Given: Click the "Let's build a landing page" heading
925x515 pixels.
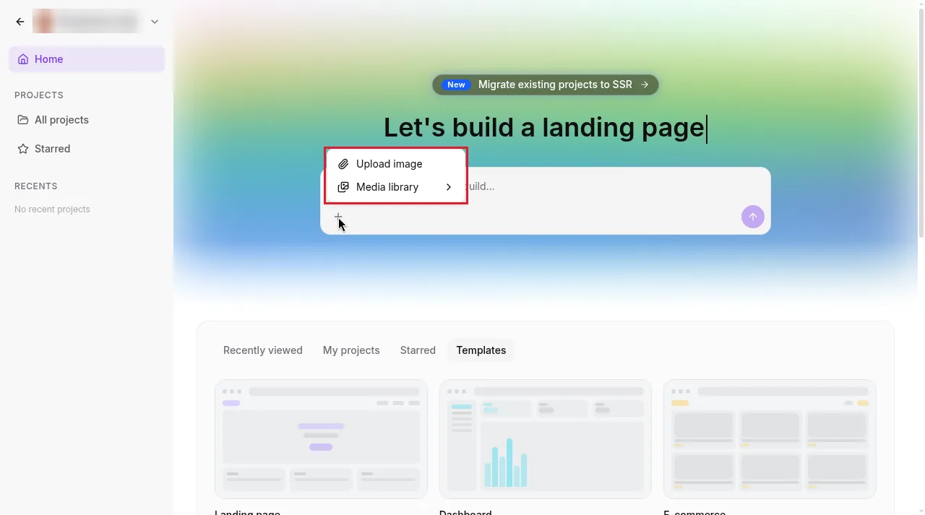Looking at the screenshot, I should point(543,128).
